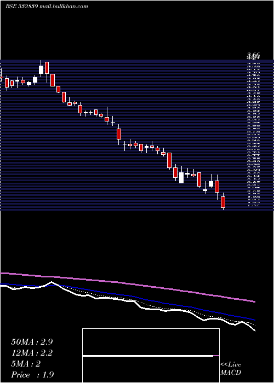The height and width of the screenshot is (383, 274).
Task: Click the last red candlestick at chart bottom
Action: coord(223,201)
